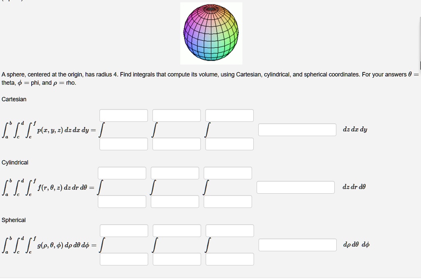
Task: Click the Cartesian integrand field before dz dx dy
Action: click(x=297, y=130)
